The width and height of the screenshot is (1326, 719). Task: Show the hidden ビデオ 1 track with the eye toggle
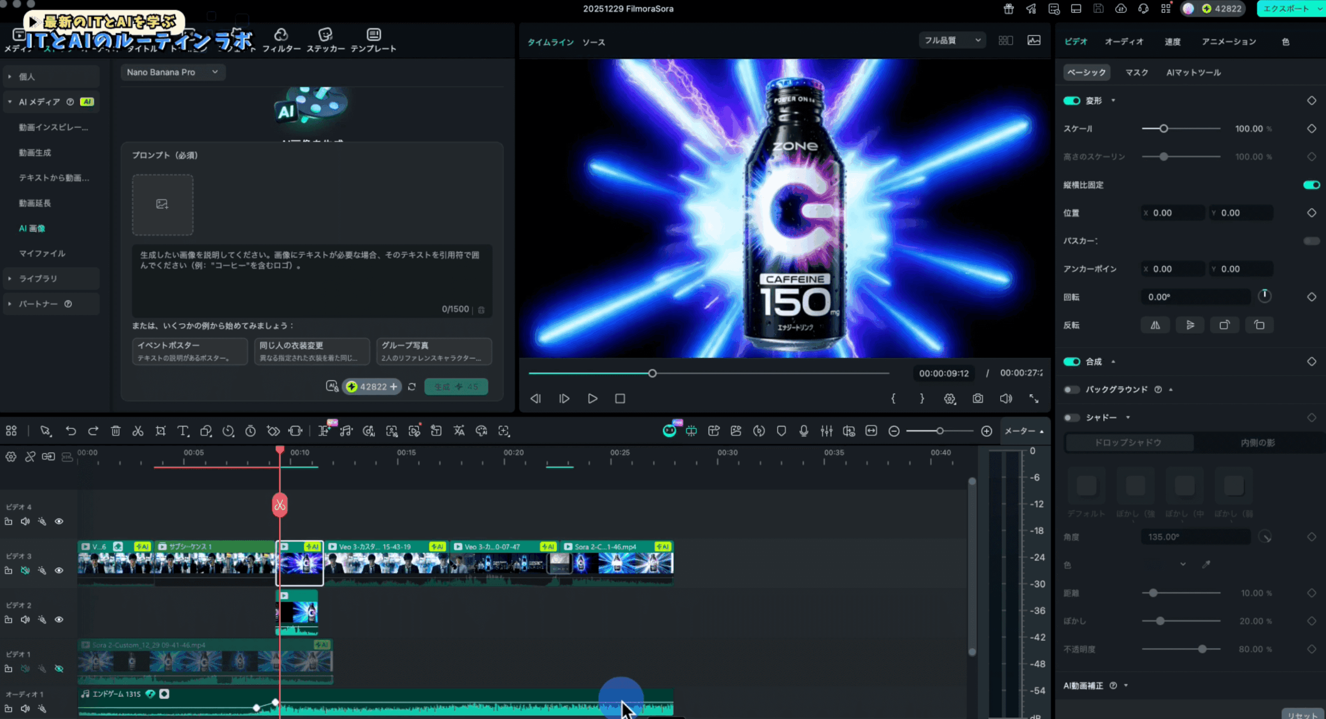tap(59, 669)
